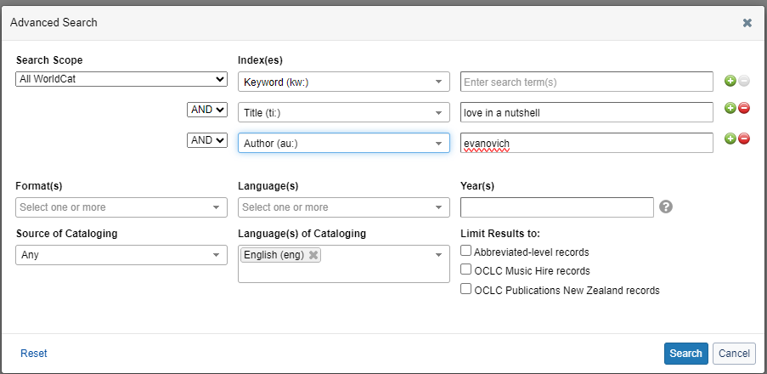Screen dimensions: 767x374
Task: Open the Format(s) select dropdown
Action: (x=121, y=207)
